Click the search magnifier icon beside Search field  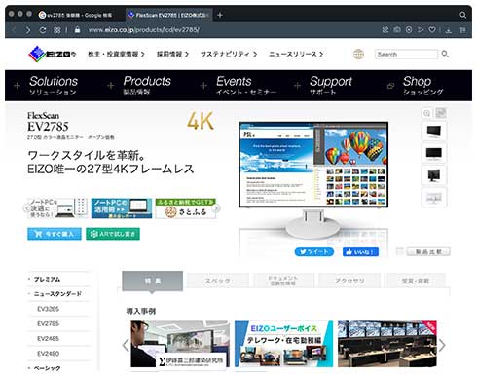[x=445, y=54]
